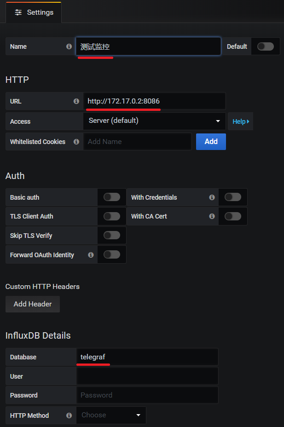Click the URL field info icon
Screen dimensions: 284x427
pos(76,101)
